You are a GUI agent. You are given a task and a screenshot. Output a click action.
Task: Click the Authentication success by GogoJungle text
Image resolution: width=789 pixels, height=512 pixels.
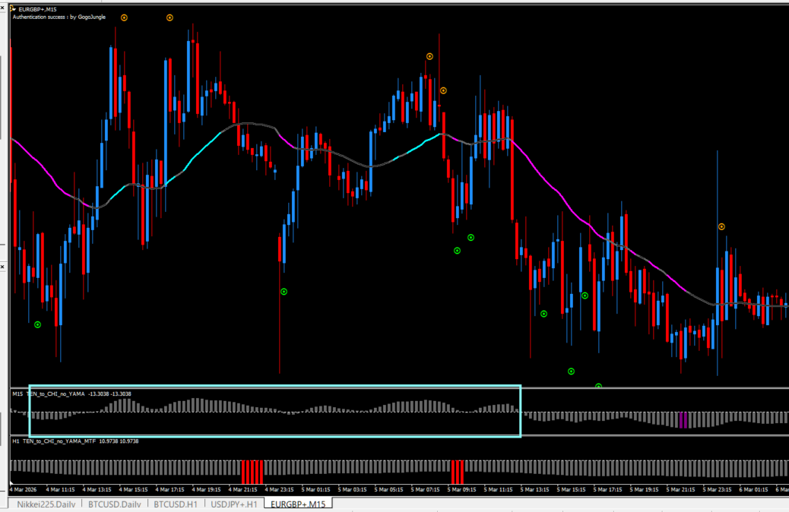[x=59, y=17]
